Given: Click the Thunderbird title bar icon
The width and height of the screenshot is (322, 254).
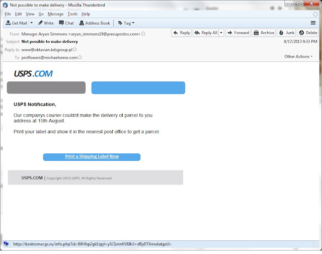Looking at the screenshot, I should point(6,5).
